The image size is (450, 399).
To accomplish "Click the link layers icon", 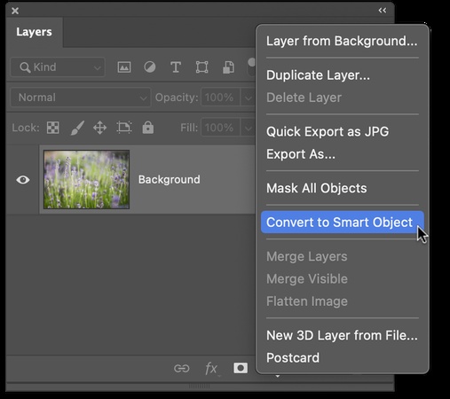I will click(182, 368).
